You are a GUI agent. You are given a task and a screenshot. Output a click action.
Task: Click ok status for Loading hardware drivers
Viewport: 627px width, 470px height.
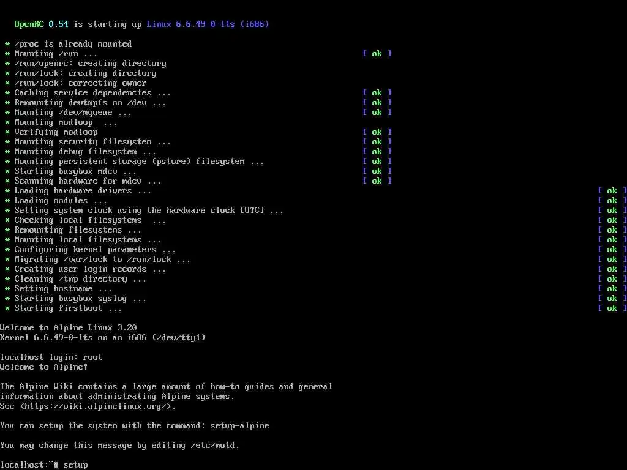[x=612, y=191]
